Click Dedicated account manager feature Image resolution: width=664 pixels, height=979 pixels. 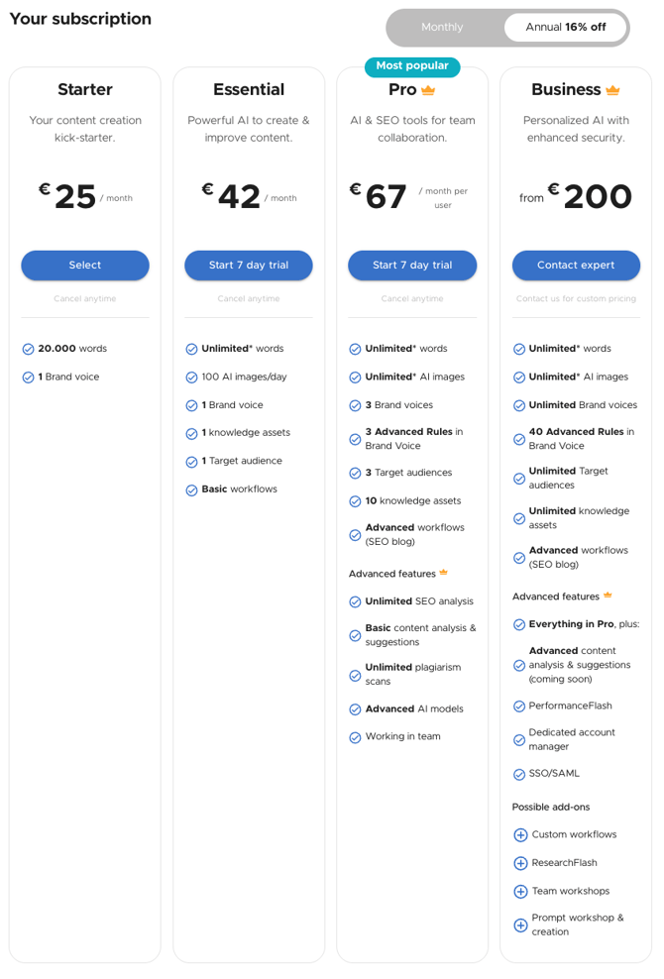[572, 740]
